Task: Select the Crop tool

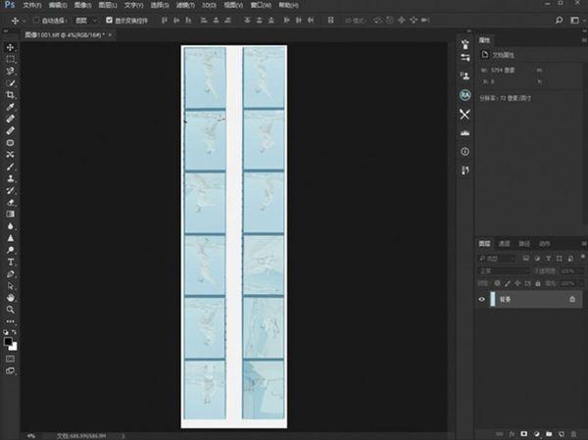Action: (10, 95)
